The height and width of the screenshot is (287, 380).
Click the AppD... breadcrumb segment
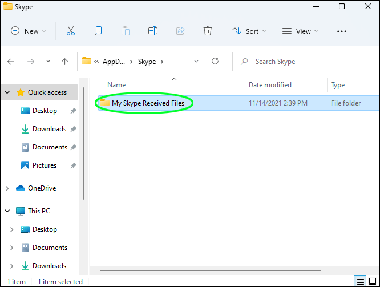click(114, 62)
